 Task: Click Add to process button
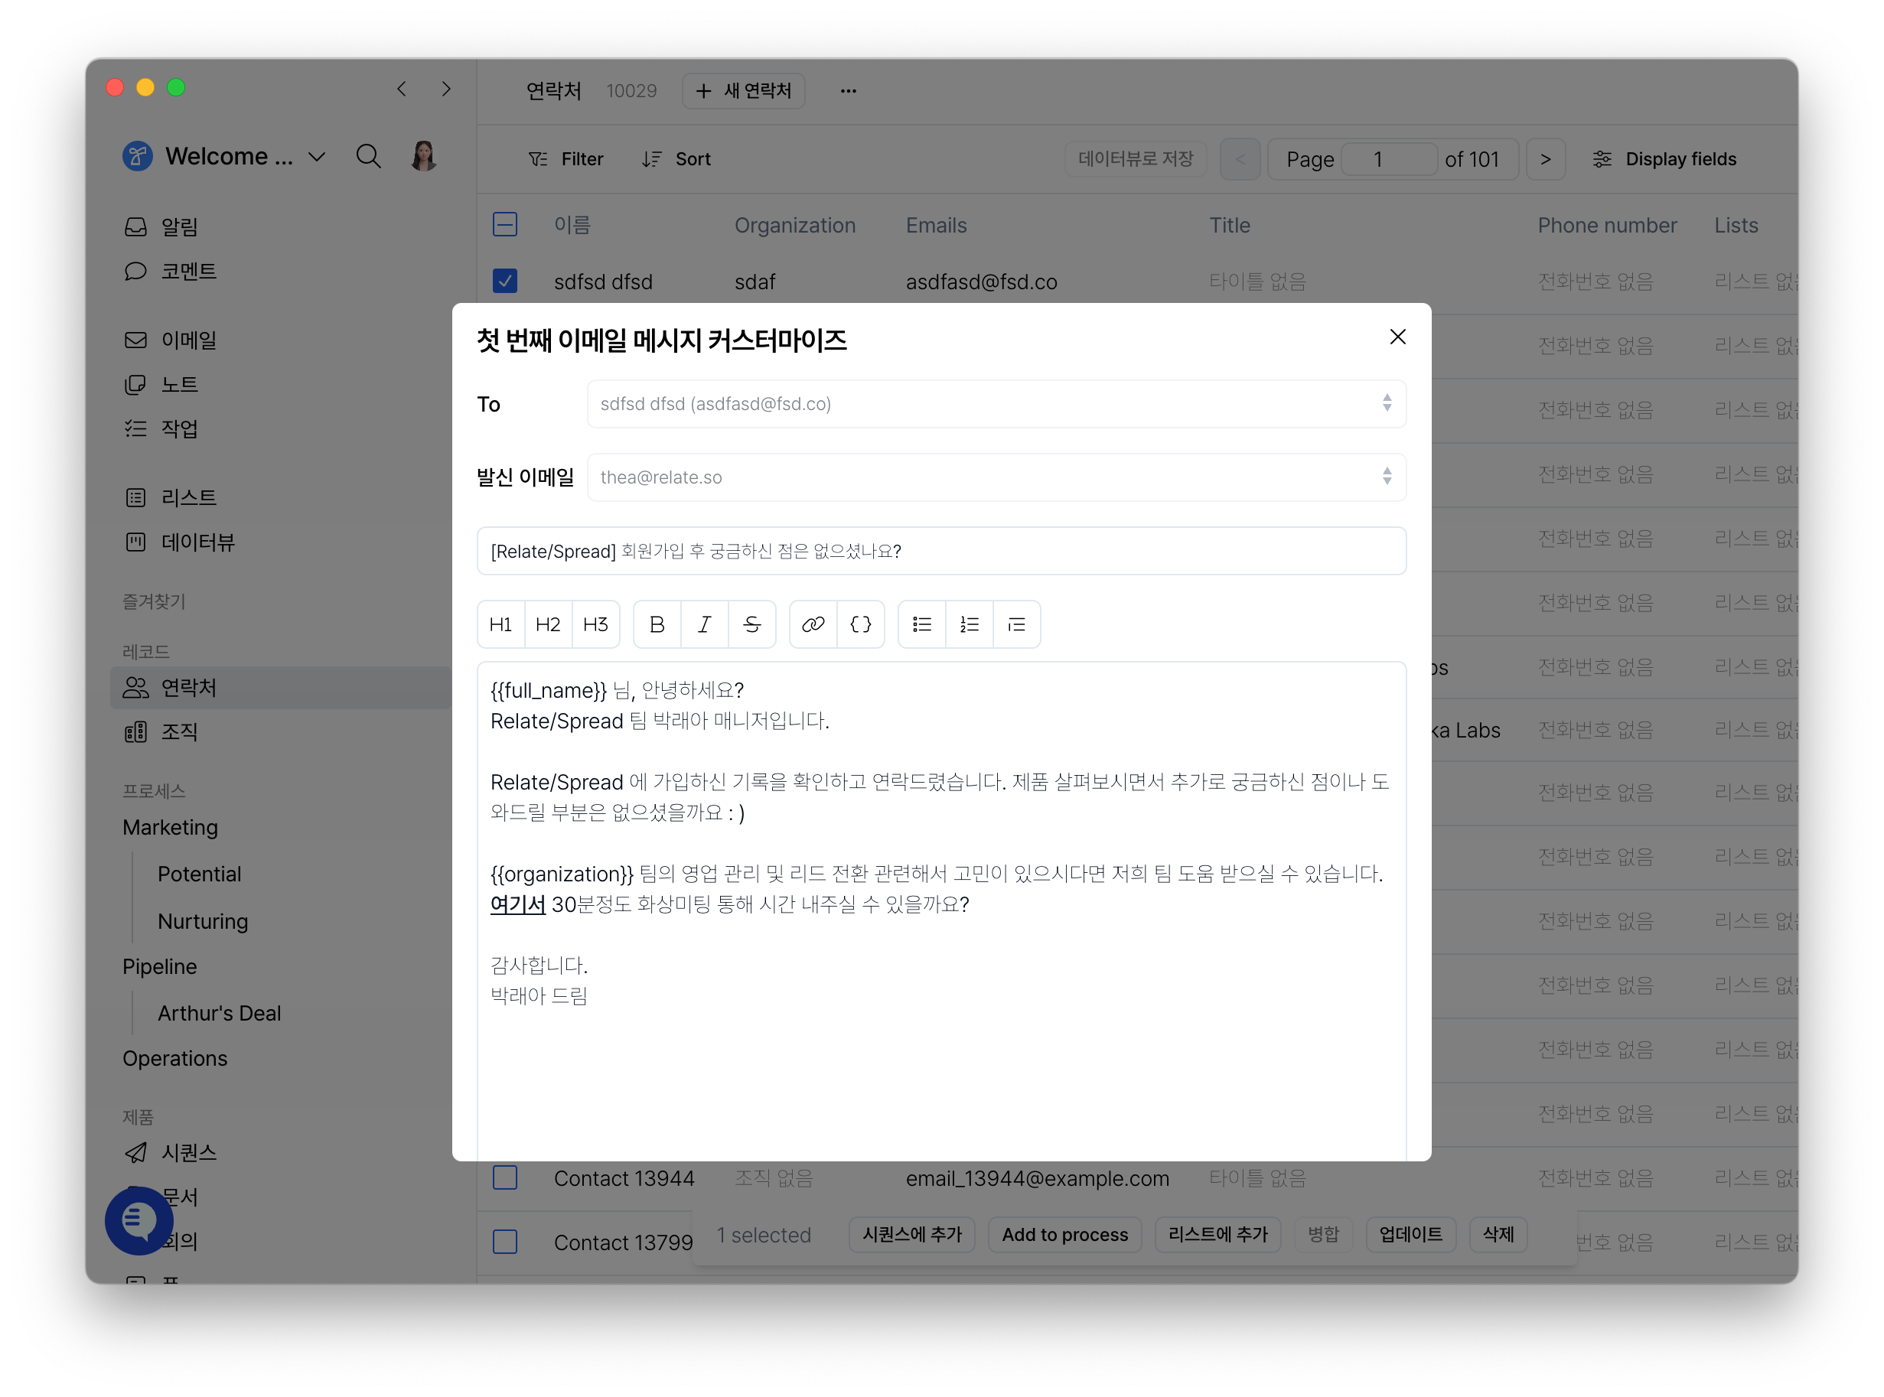coord(1064,1235)
